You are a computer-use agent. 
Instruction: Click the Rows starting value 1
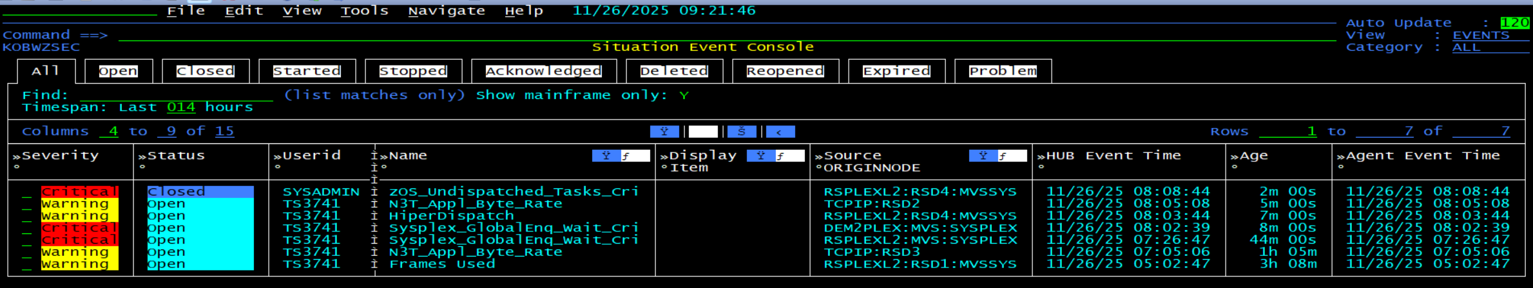tap(1288, 132)
